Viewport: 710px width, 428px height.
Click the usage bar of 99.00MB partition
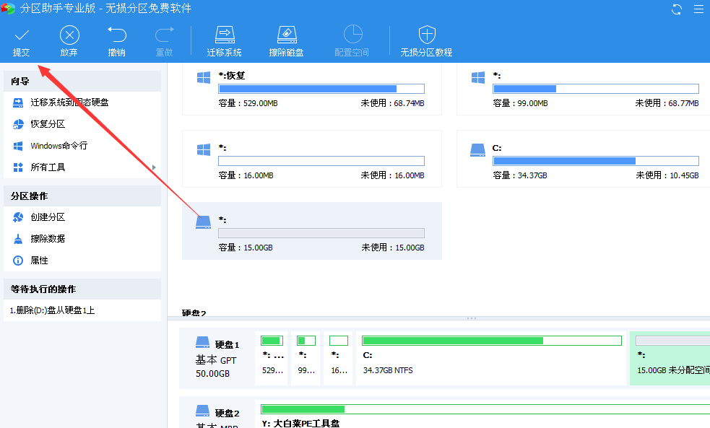pyautogui.click(x=596, y=89)
